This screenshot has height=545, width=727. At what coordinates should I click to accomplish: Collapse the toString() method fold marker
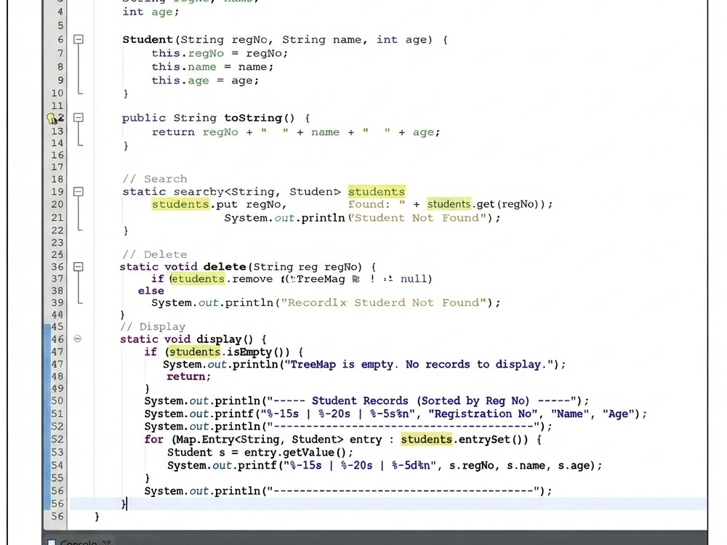pyautogui.click(x=79, y=118)
